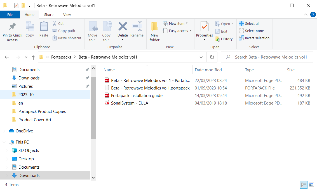The height and width of the screenshot is (189, 317).
Task: Go up one folder level
Action: tap(33, 57)
